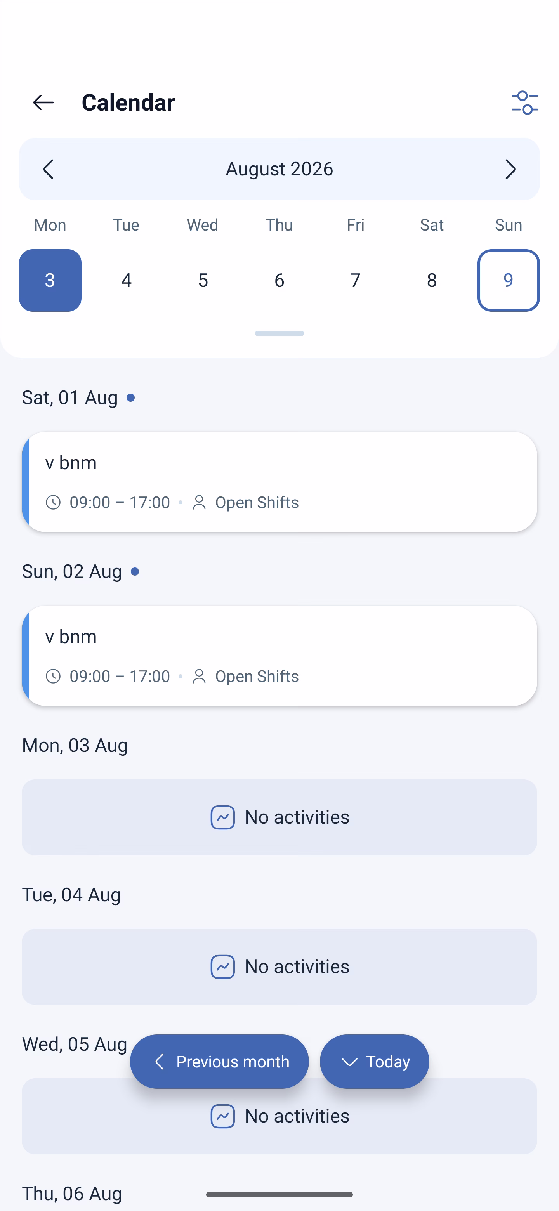
Task: Tap the person icon in Sun 02 Aug shift
Action: pos(200,676)
